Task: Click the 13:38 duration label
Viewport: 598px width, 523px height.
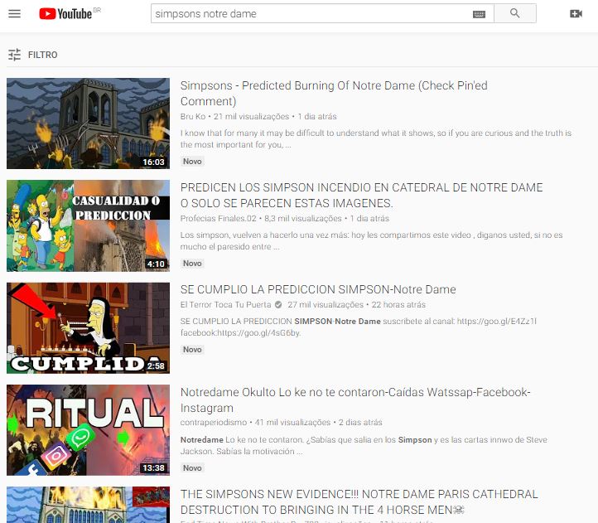Action: click(154, 468)
